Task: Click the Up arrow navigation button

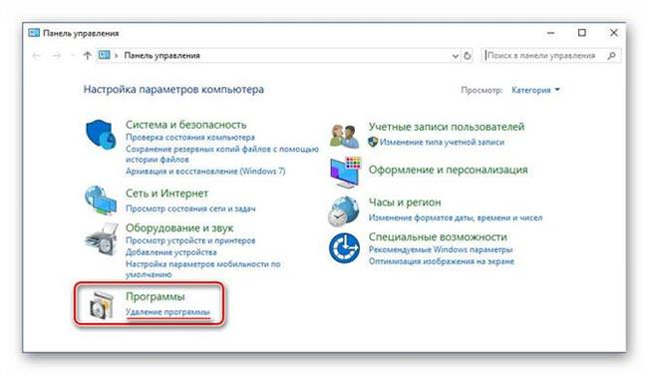Action: click(87, 56)
